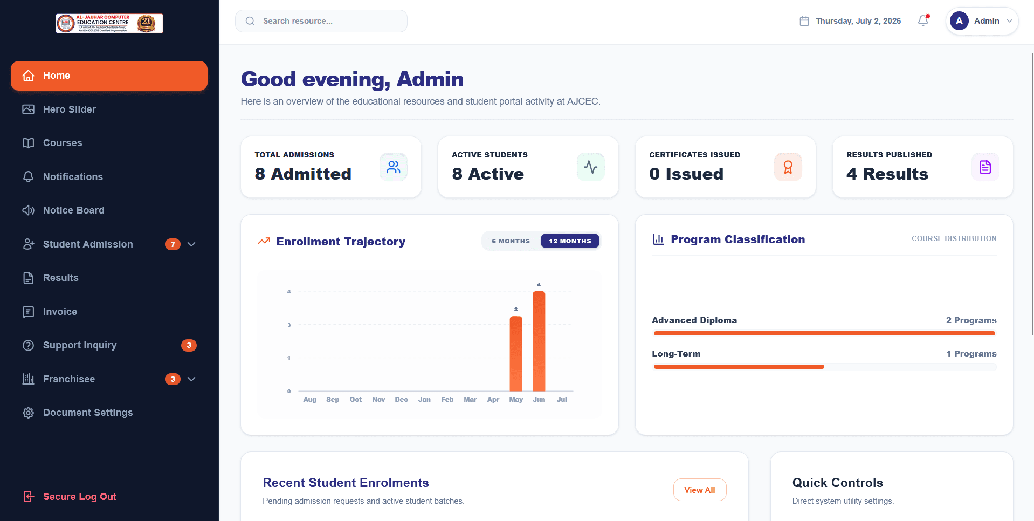Click the AJCEC logo in sidebar
This screenshot has height=521, width=1034.
click(x=109, y=23)
